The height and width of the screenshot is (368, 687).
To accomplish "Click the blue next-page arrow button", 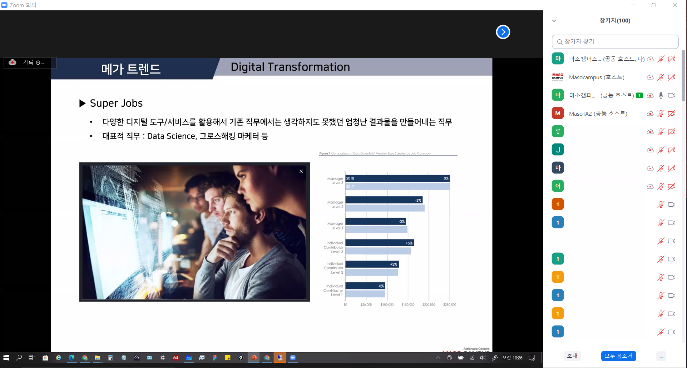I will [503, 32].
